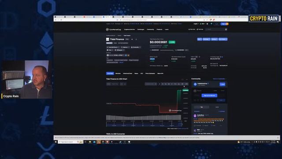Image resolution: width=282 pixels, height=159 pixels.
Task: Add Tidal Finance to watchlist with the star icon
Action: coord(132,39)
